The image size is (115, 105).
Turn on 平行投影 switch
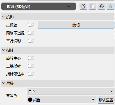[31, 41]
